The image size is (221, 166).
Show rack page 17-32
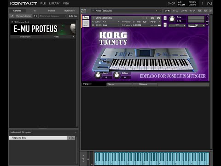[175, 11]
